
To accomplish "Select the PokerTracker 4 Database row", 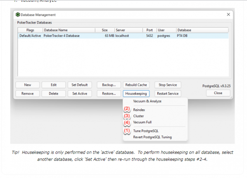I will coord(123,36).
